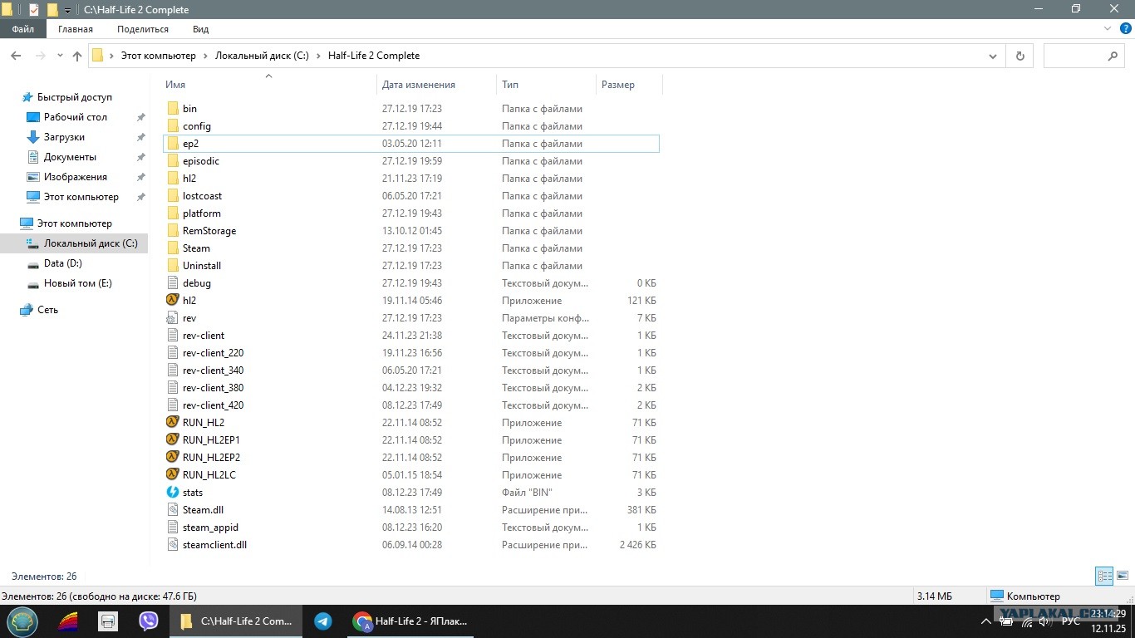Image resolution: width=1135 pixels, height=638 pixels.
Task: Select the rev-client_420 file name
Action: (214, 405)
